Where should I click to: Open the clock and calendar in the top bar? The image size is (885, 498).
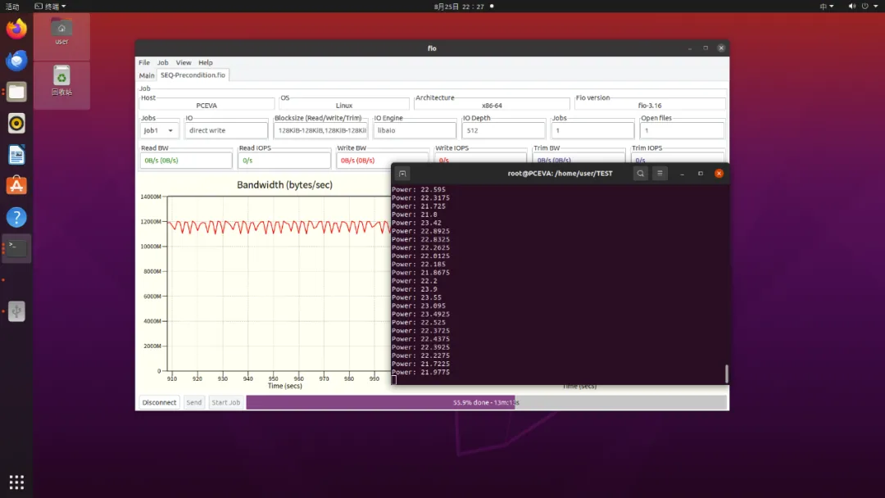(459, 7)
